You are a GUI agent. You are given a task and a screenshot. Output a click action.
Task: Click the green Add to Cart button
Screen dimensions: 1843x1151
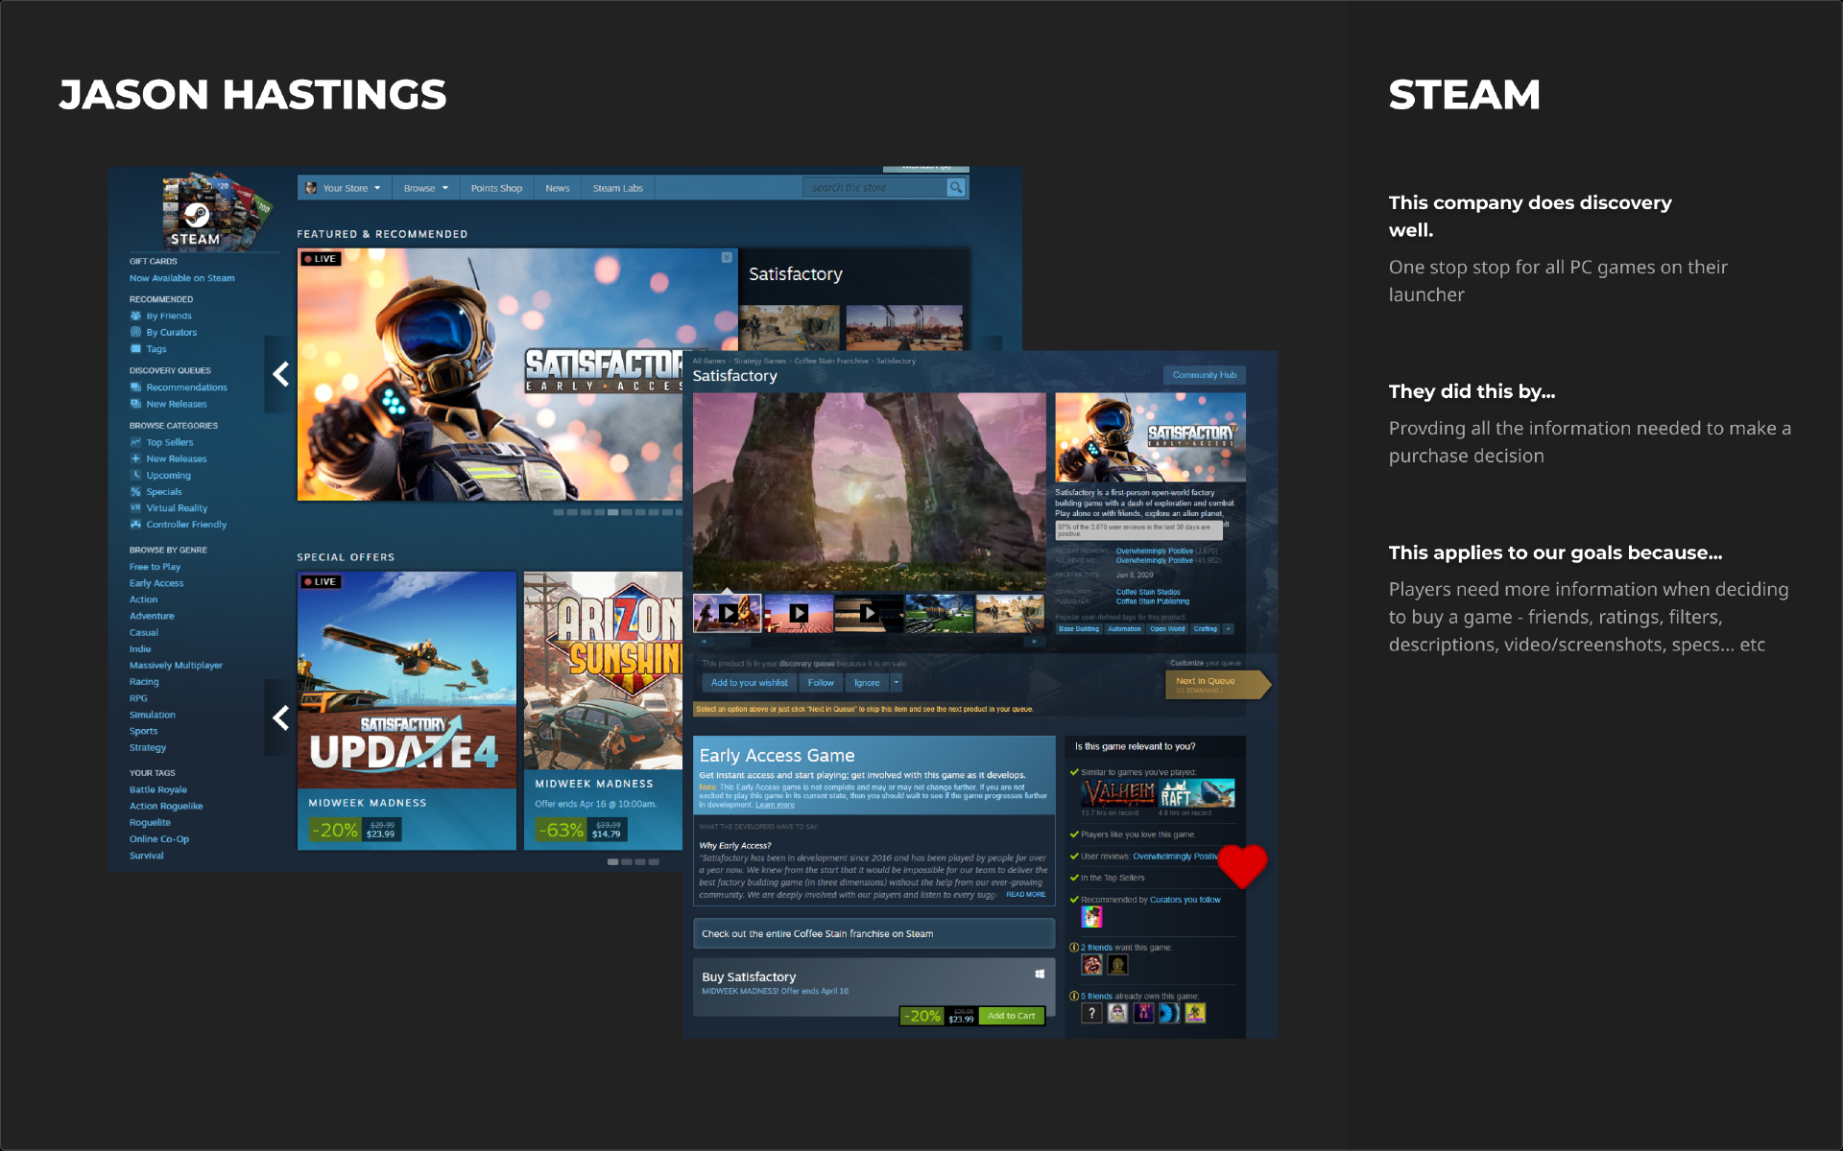pos(1011,1016)
